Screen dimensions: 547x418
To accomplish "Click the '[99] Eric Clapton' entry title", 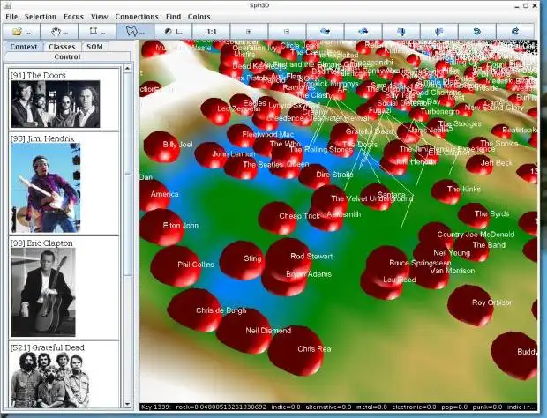I will (x=41, y=243).
